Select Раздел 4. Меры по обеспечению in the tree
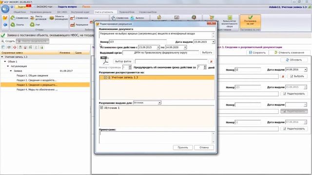 pyautogui.click(x=37, y=89)
